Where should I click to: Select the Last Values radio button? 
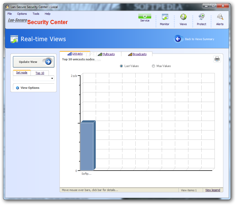coord(121,66)
